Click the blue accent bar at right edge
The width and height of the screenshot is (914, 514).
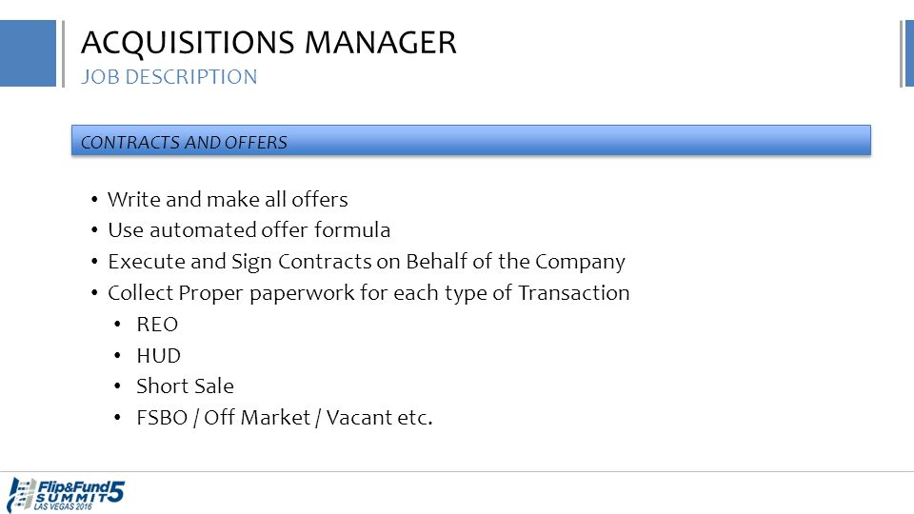point(910,53)
